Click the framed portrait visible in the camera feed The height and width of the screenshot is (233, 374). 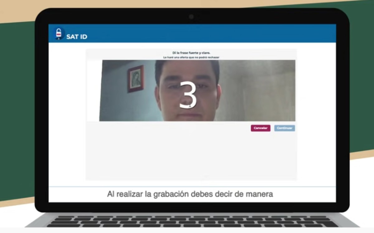[x=136, y=80]
